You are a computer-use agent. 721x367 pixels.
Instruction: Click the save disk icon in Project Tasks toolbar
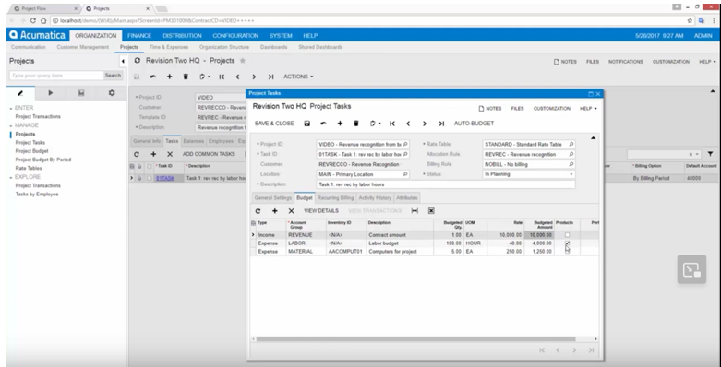[307, 124]
